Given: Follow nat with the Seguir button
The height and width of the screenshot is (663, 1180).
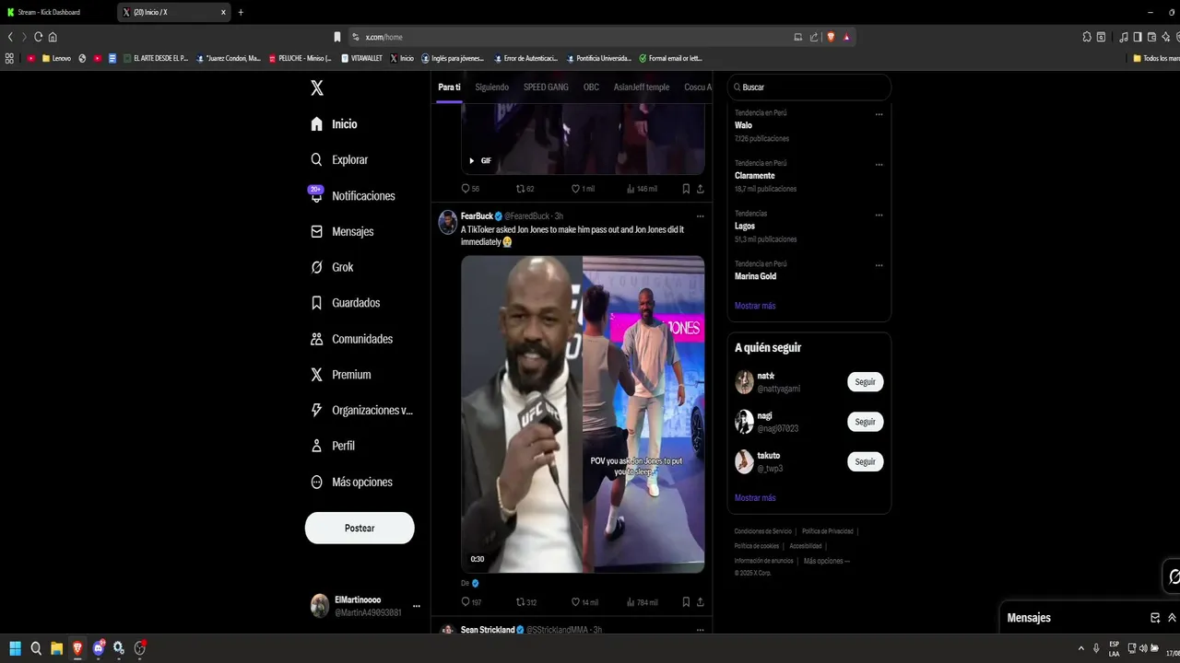Looking at the screenshot, I should pos(865,382).
